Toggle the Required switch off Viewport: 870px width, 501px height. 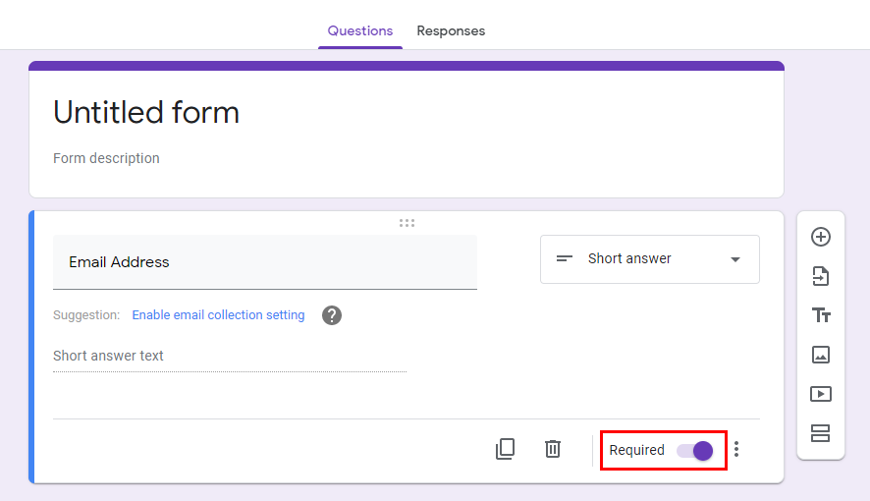pos(694,451)
